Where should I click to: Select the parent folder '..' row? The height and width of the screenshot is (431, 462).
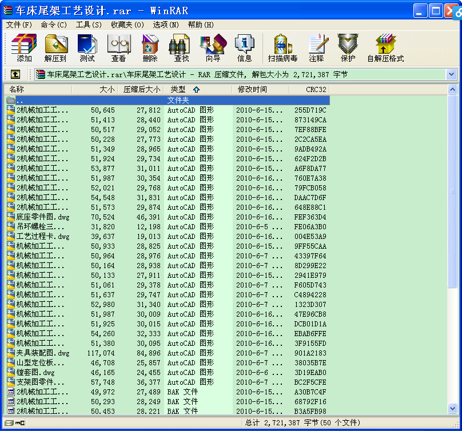point(167,100)
